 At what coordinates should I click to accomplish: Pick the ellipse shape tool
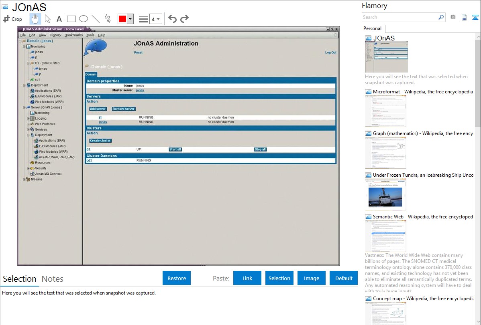pos(83,19)
